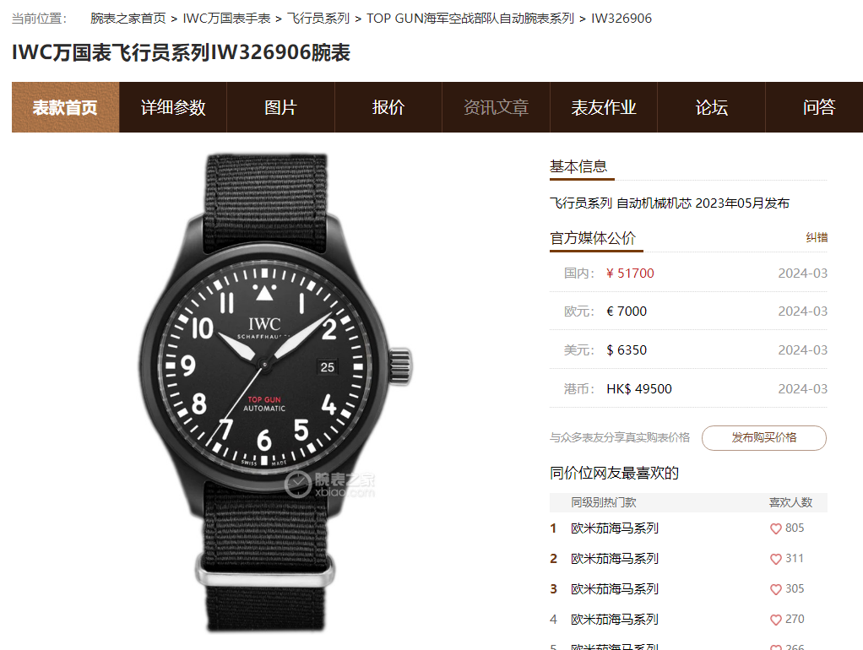Switch to the 图片 tab
This screenshot has width=863, height=650.
coord(280,107)
